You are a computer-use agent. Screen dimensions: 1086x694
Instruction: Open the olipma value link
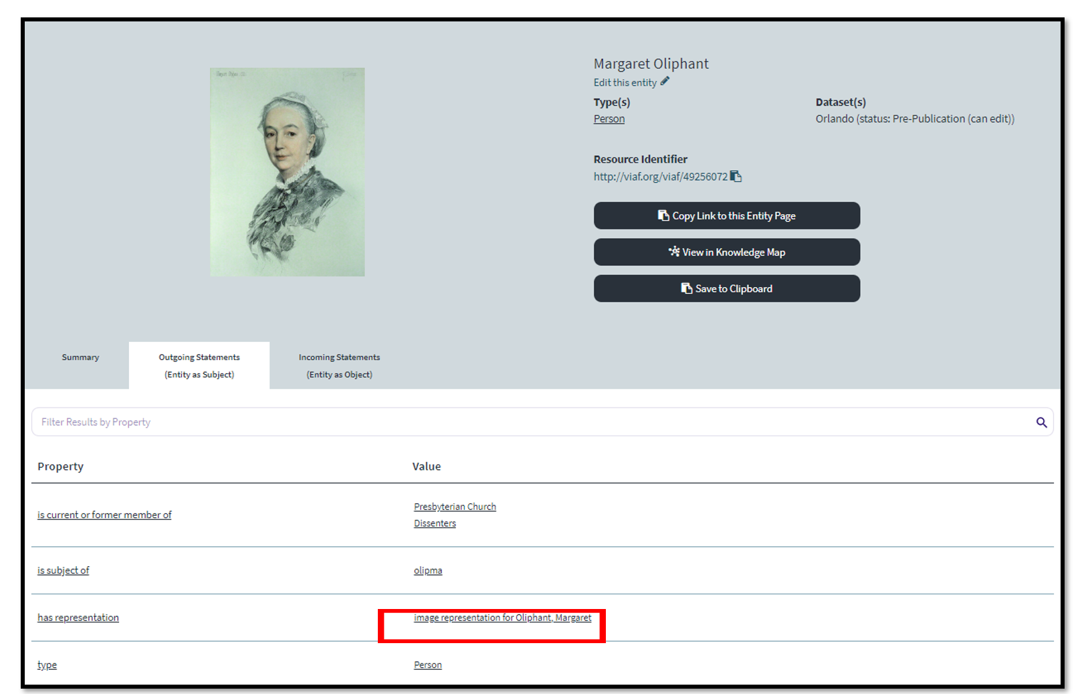[x=428, y=570]
